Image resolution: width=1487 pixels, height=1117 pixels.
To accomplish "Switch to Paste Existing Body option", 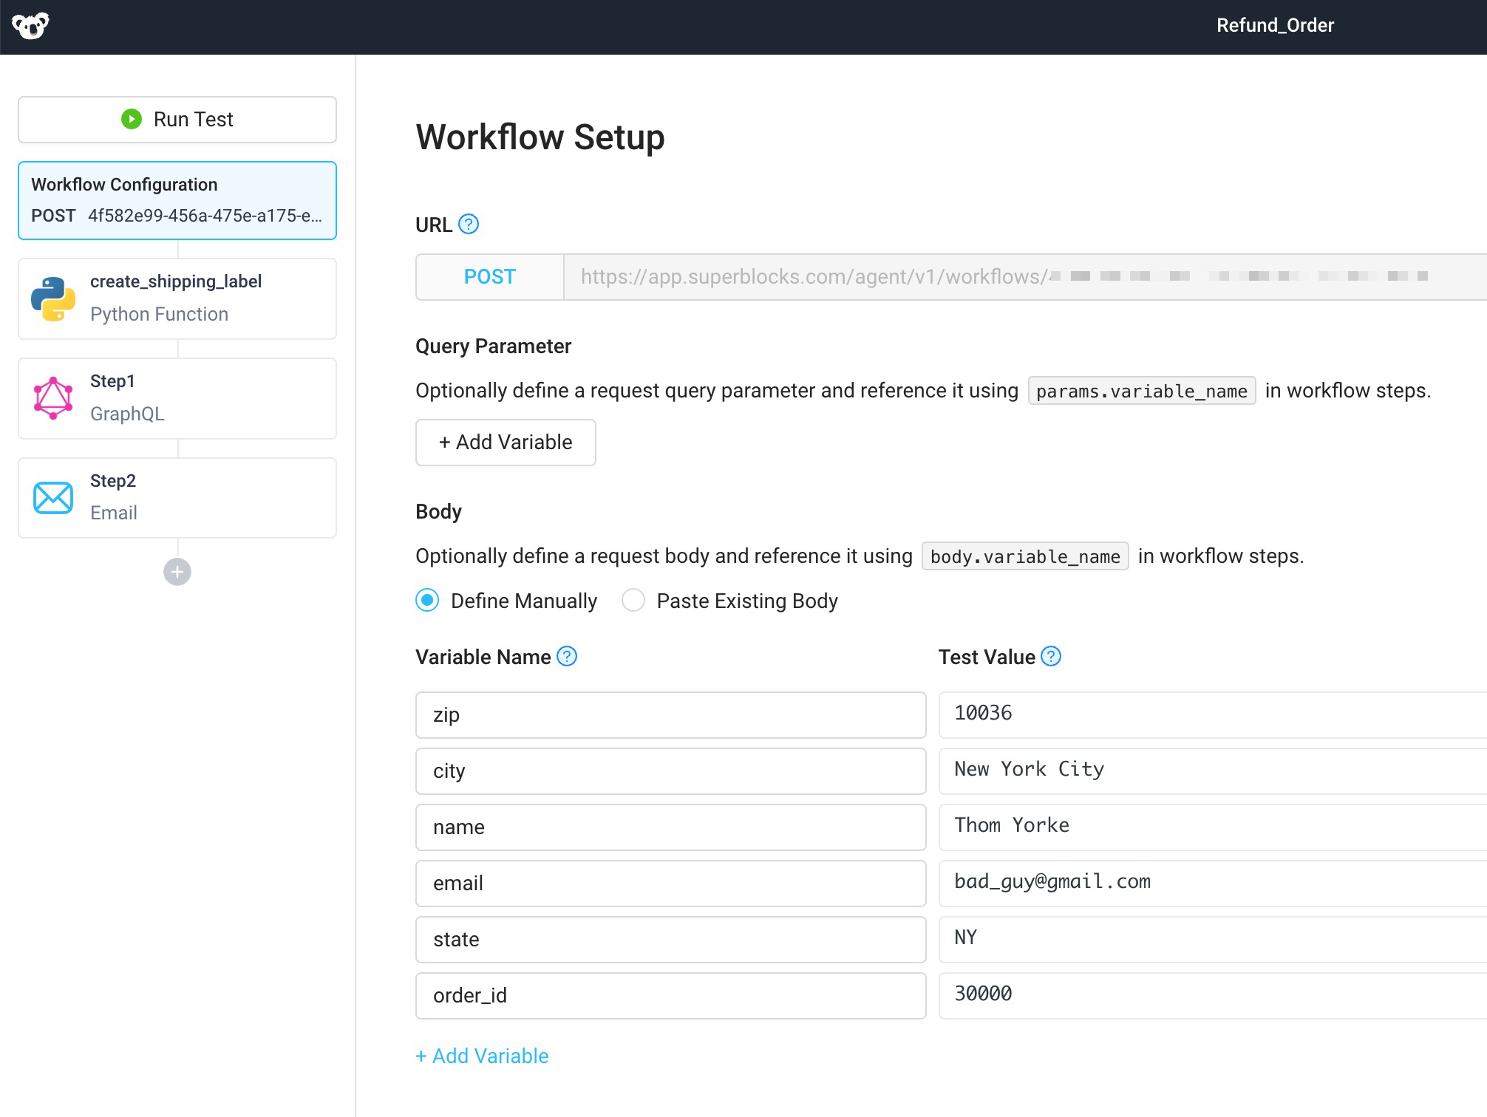I will 633,601.
